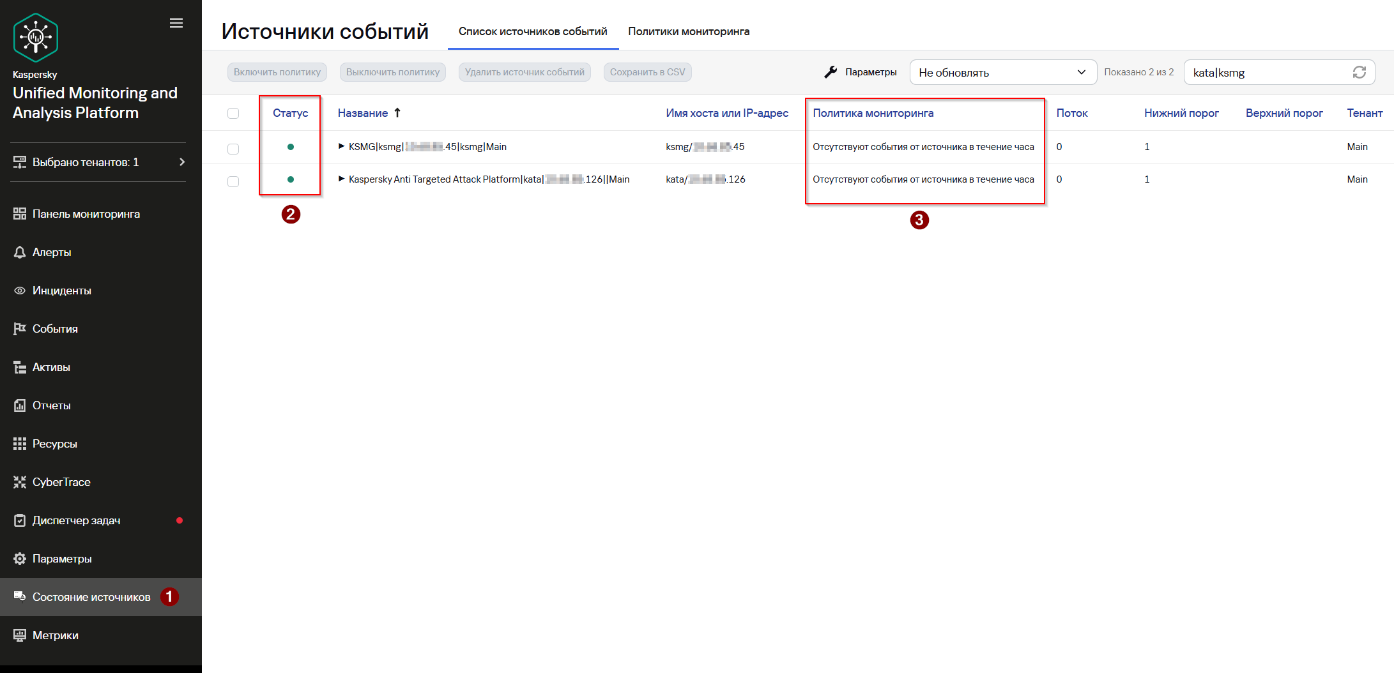Sort by the Название column header
The width and height of the screenshot is (1394, 673).
coord(363,113)
